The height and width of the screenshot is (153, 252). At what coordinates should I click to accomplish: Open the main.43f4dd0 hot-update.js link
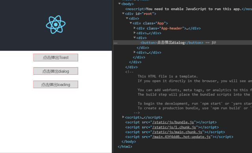(181, 137)
